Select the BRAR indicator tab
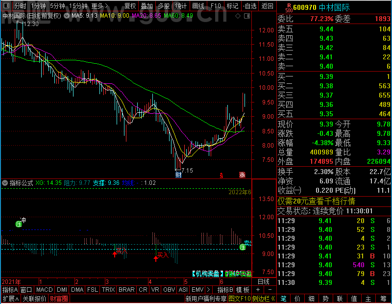 click(x=126, y=290)
